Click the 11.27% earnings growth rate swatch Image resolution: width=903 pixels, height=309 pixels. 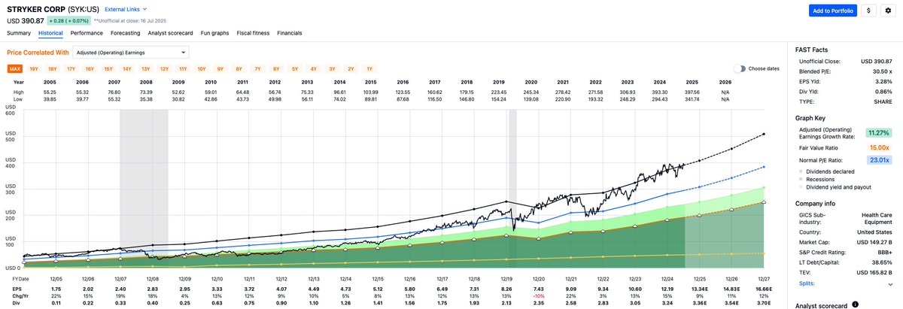877,132
